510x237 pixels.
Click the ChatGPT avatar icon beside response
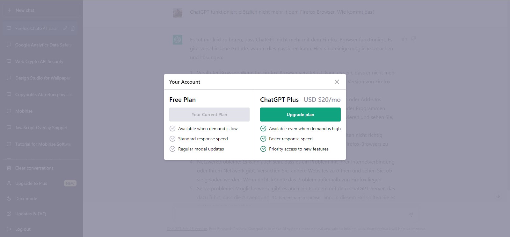click(x=178, y=40)
